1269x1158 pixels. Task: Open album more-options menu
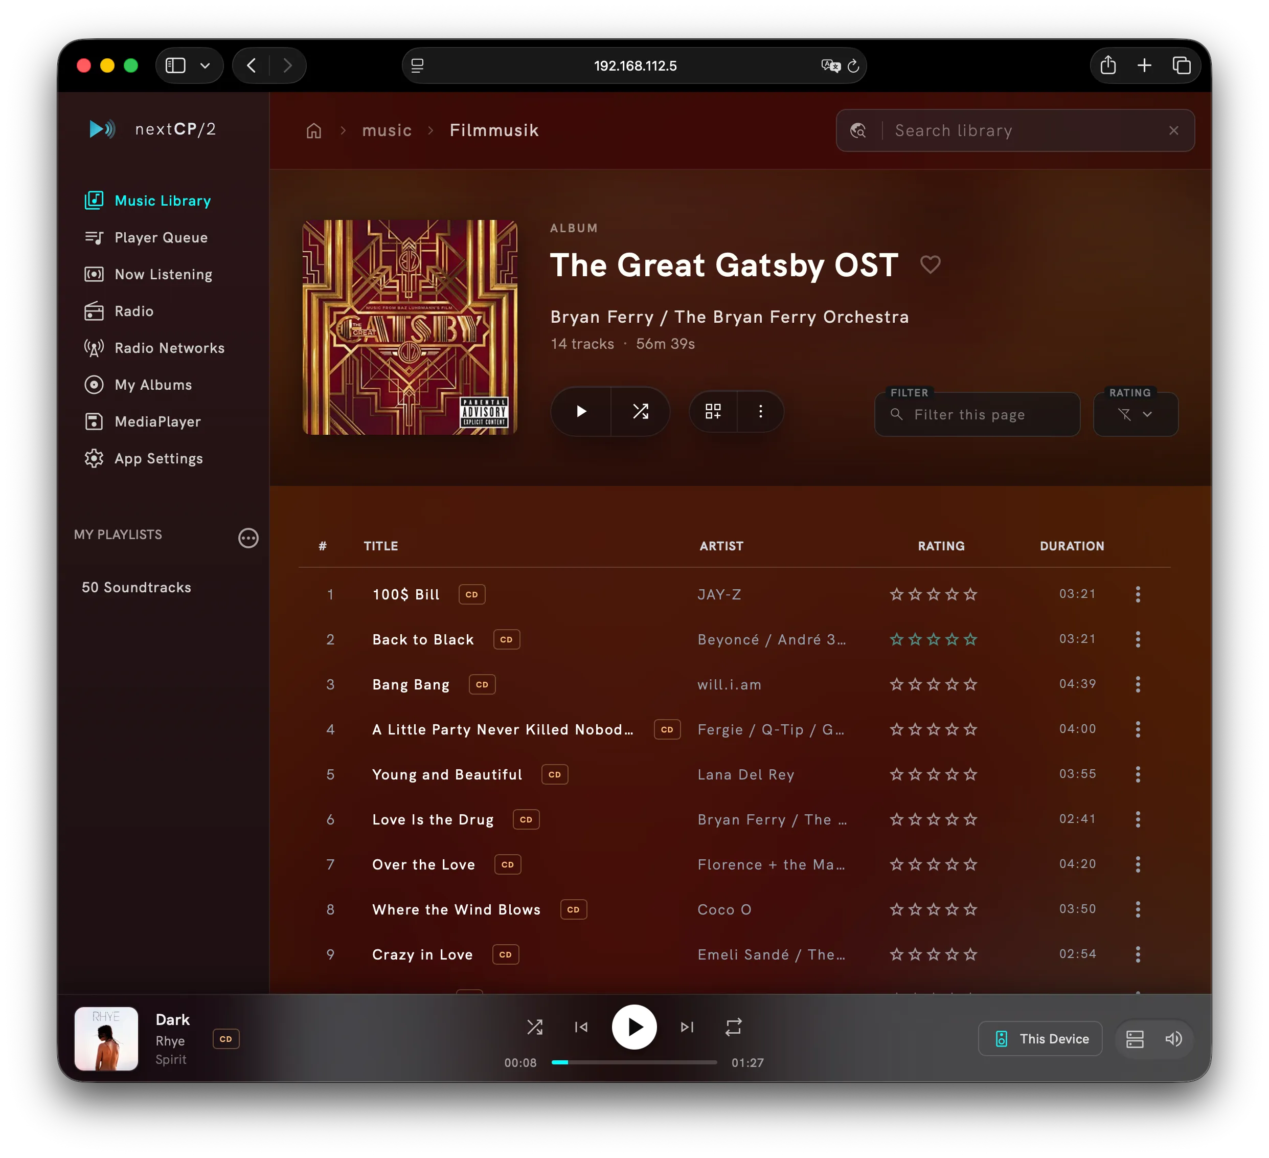(x=760, y=411)
